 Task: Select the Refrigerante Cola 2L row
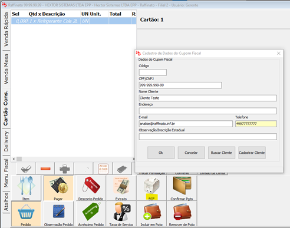pos(74,21)
